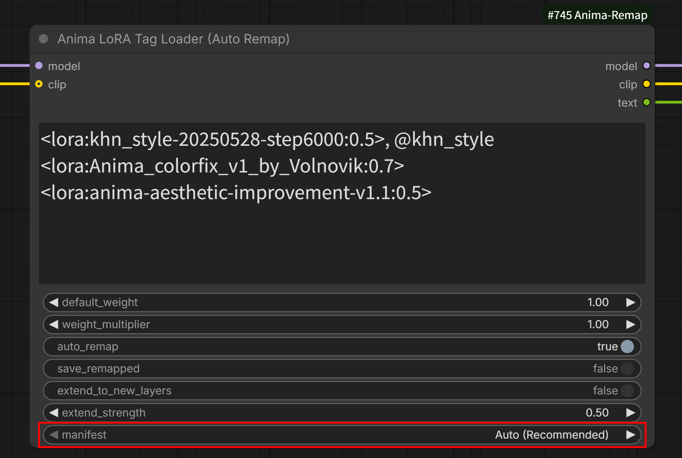Decrease default_weight with left arrow
Image resolution: width=682 pixels, height=458 pixels.
click(54, 302)
